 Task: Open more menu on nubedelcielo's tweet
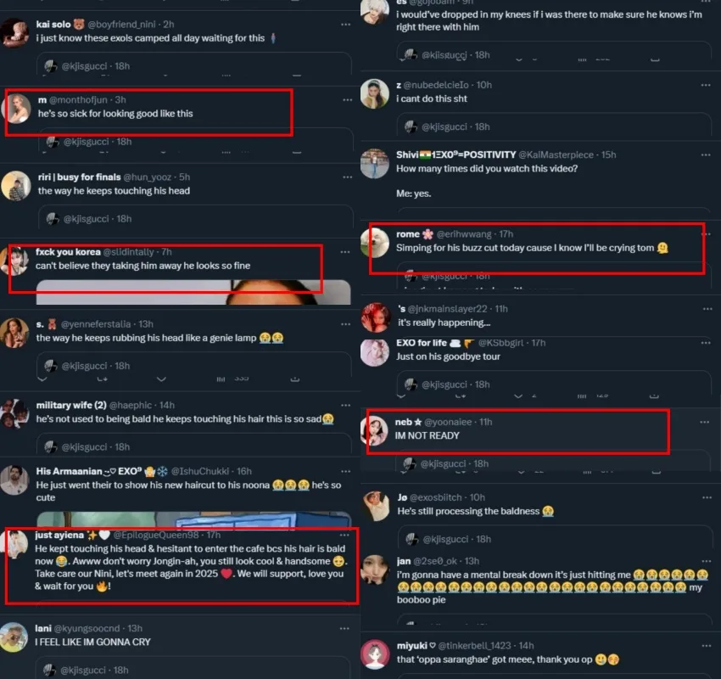point(706,85)
